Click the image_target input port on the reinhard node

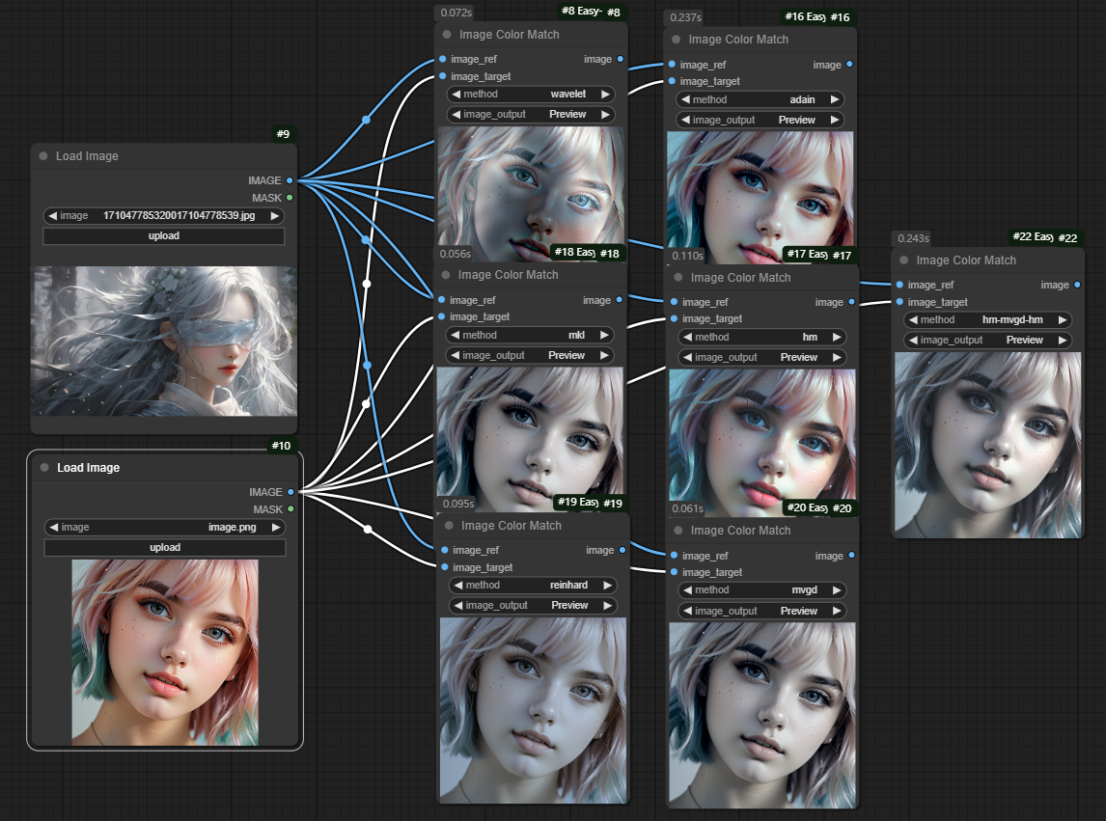(x=444, y=567)
